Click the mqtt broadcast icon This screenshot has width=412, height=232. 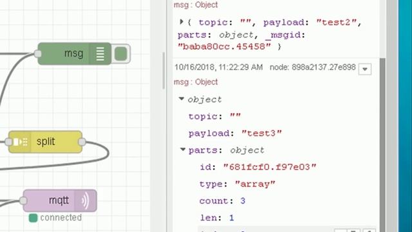click(86, 200)
